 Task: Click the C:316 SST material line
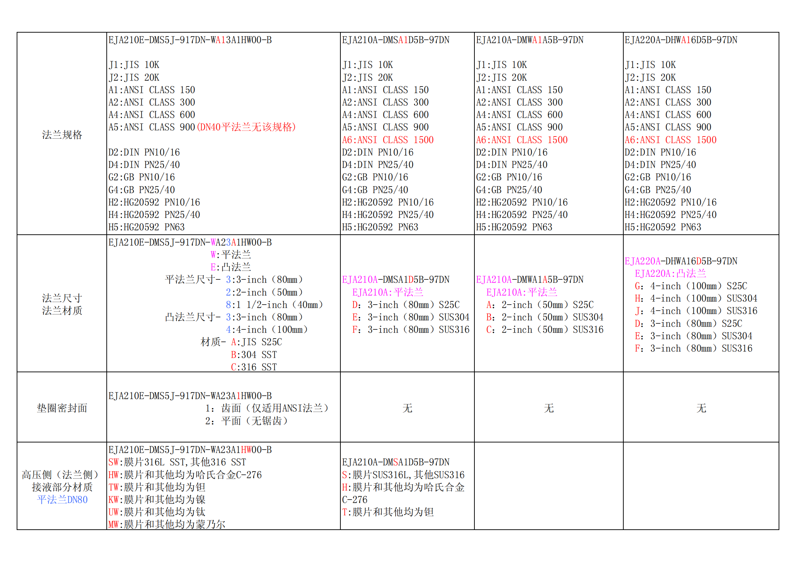pyautogui.click(x=254, y=367)
